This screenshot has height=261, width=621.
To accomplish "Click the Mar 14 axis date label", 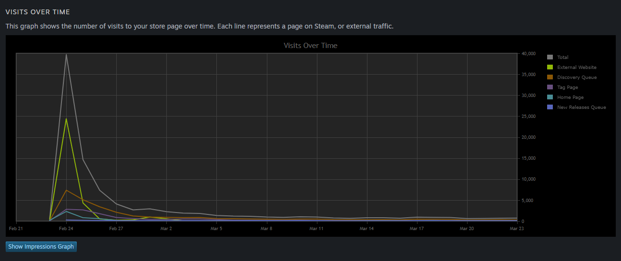I will 366,229.
